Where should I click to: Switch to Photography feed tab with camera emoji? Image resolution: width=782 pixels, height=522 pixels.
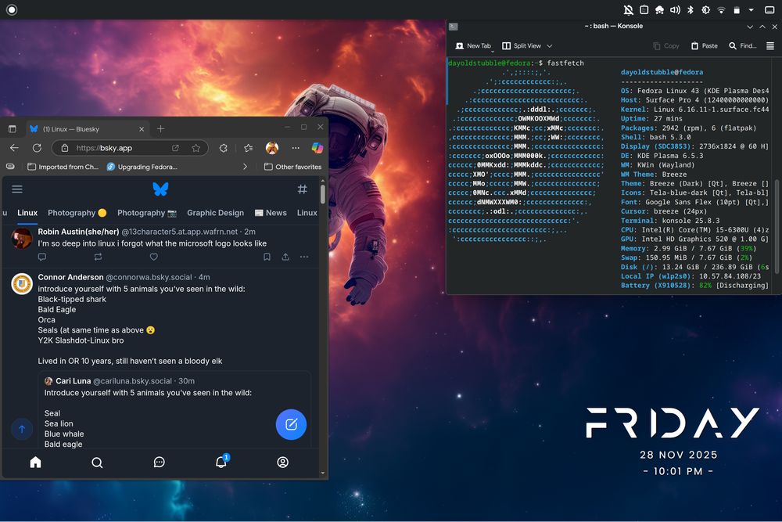[147, 213]
